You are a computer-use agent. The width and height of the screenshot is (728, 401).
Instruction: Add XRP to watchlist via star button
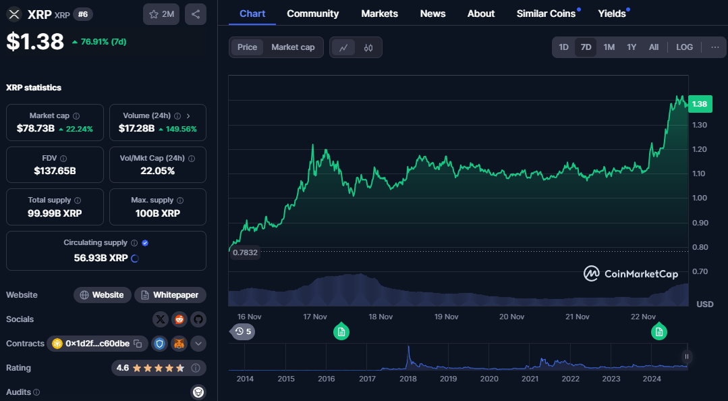(x=161, y=14)
